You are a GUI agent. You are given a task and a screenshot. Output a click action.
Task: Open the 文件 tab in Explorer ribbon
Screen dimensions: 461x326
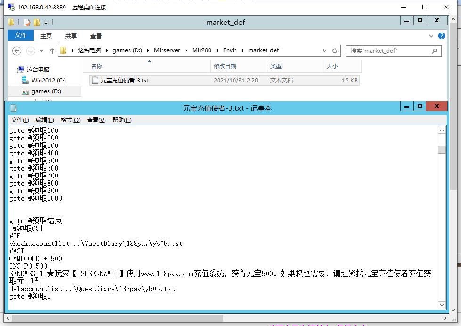(x=21, y=36)
